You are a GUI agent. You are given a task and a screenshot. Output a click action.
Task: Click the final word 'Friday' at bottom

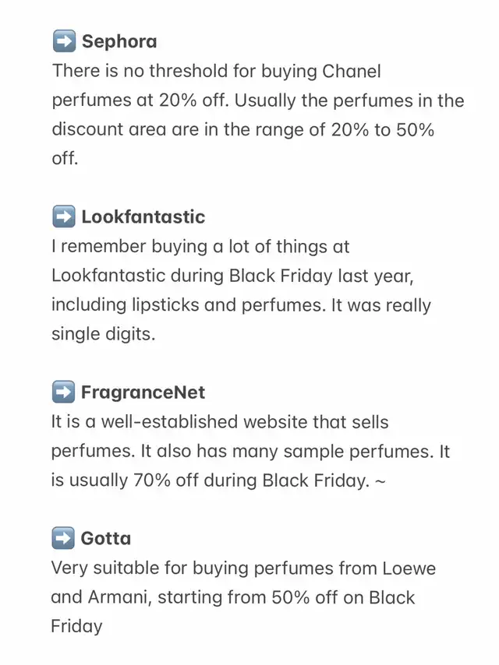(x=76, y=627)
